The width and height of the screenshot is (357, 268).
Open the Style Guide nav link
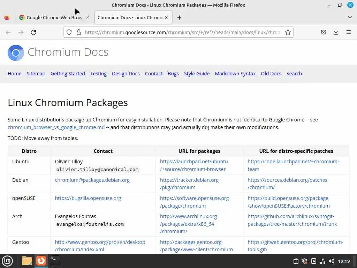[x=197, y=74]
